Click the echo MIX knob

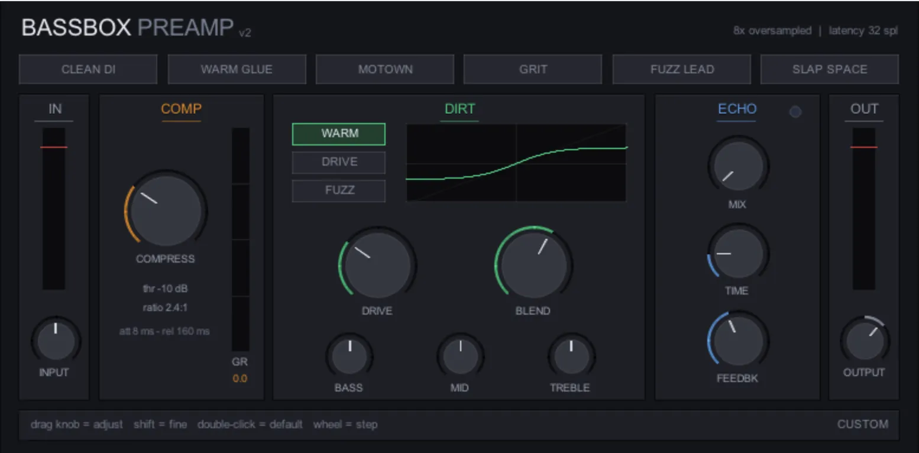pyautogui.click(x=738, y=166)
